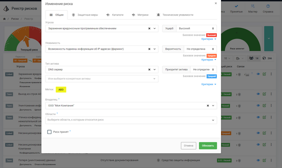Open Принятые in the top toolbar
Screen dimensions: 282x168
[x=236, y=8]
